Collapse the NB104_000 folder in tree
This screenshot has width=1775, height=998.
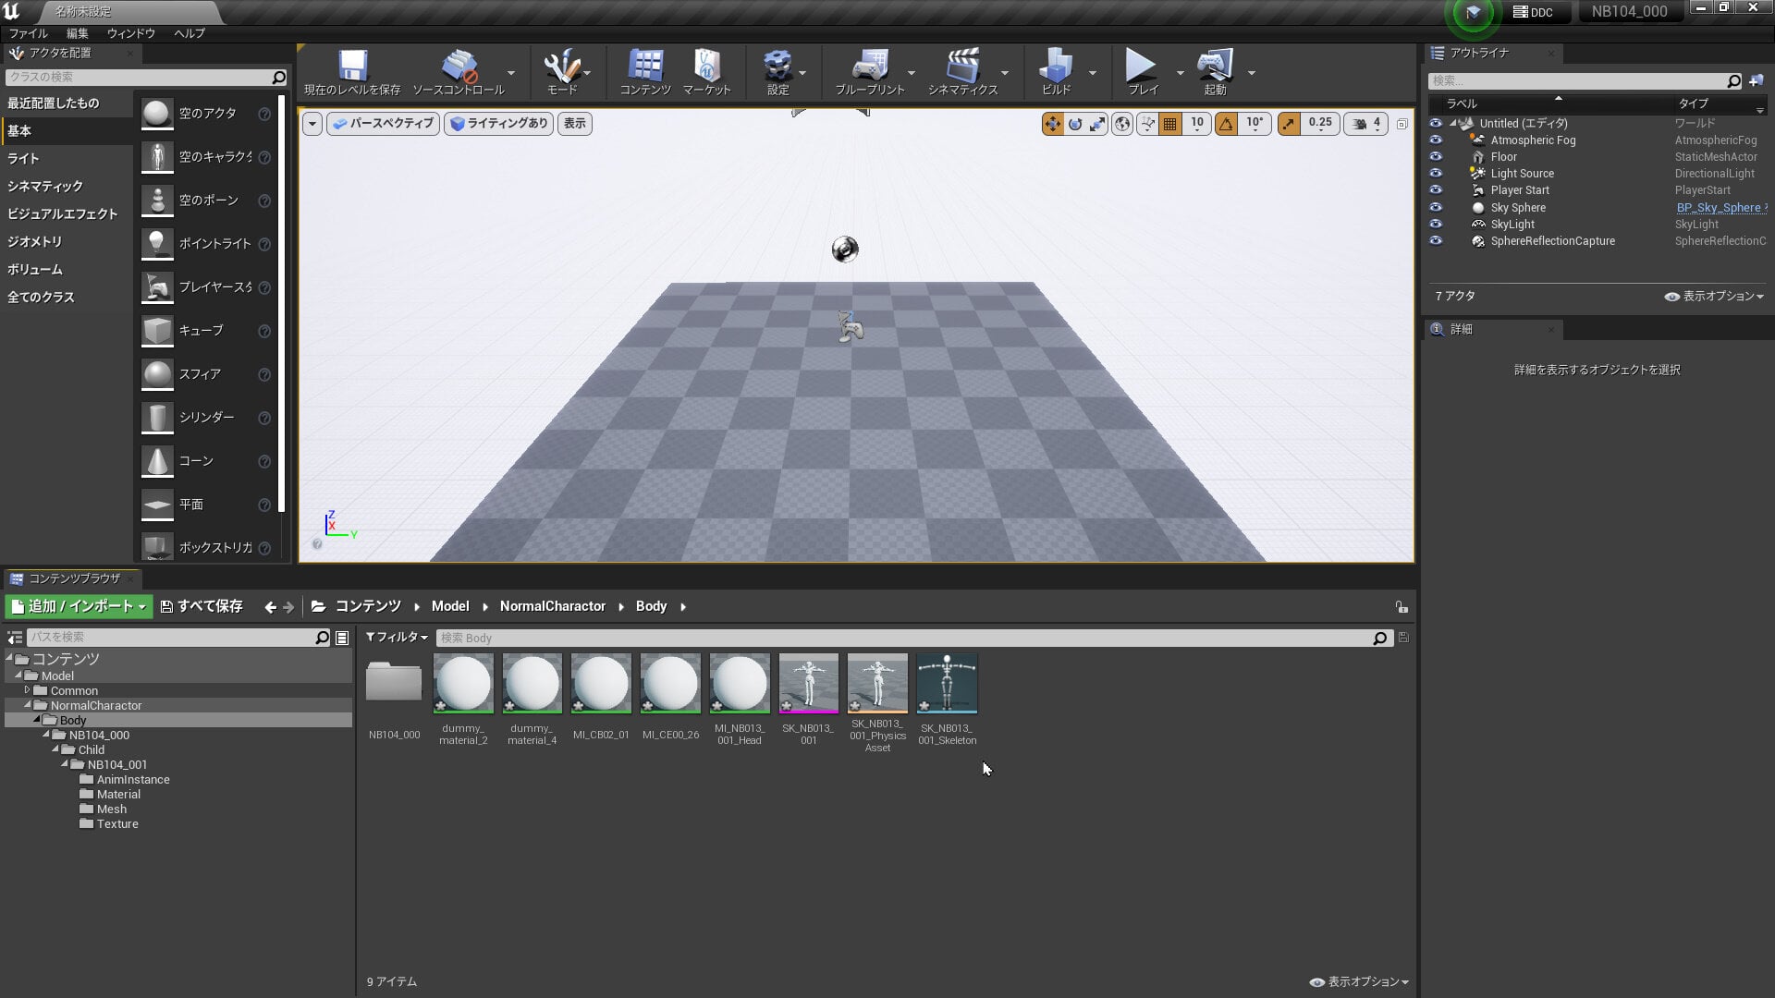pyautogui.click(x=46, y=736)
